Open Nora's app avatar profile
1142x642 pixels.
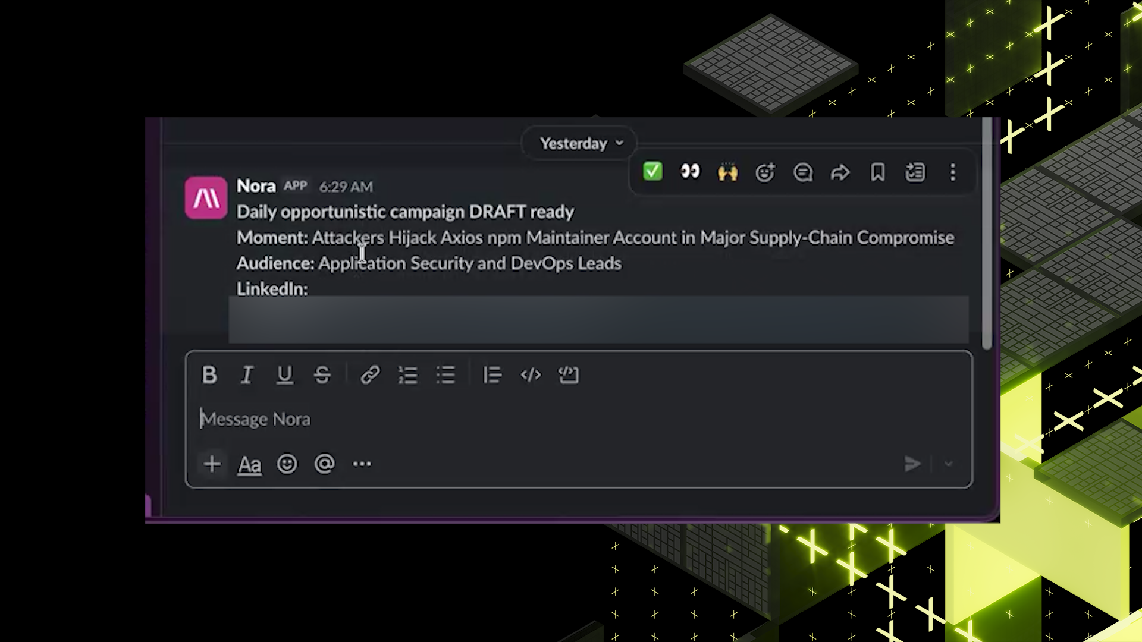click(x=206, y=198)
